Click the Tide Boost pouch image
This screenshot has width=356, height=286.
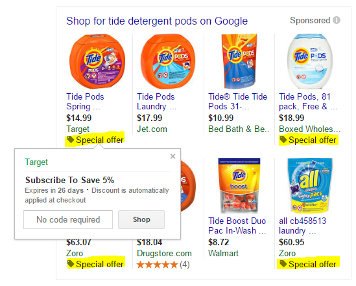pos(239,186)
